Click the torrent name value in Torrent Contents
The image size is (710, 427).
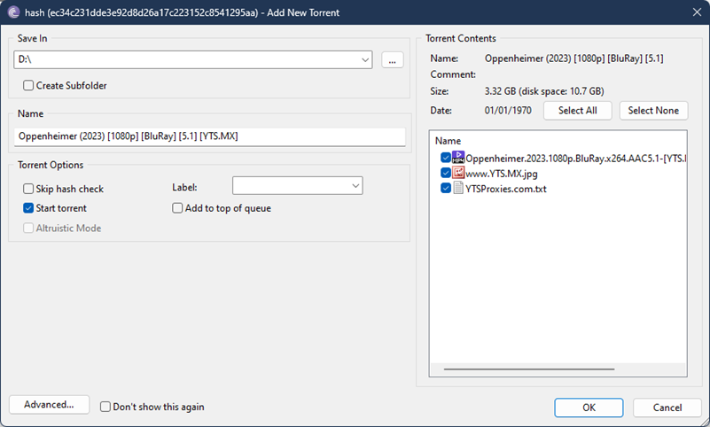pyautogui.click(x=573, y=58)
